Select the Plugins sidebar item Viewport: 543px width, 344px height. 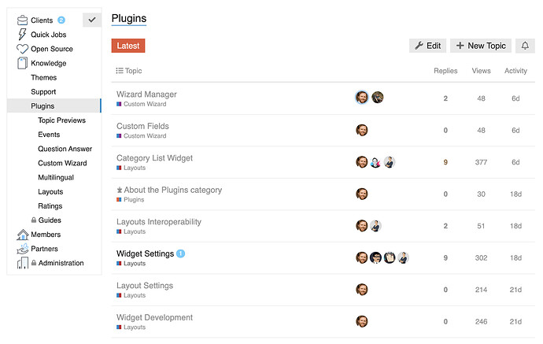tap(54, 105)
